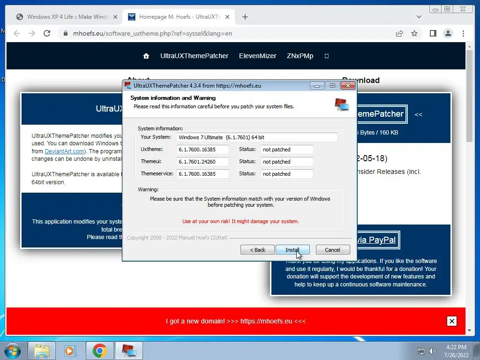Open the volume speaker tray icon

click(432, 351)
